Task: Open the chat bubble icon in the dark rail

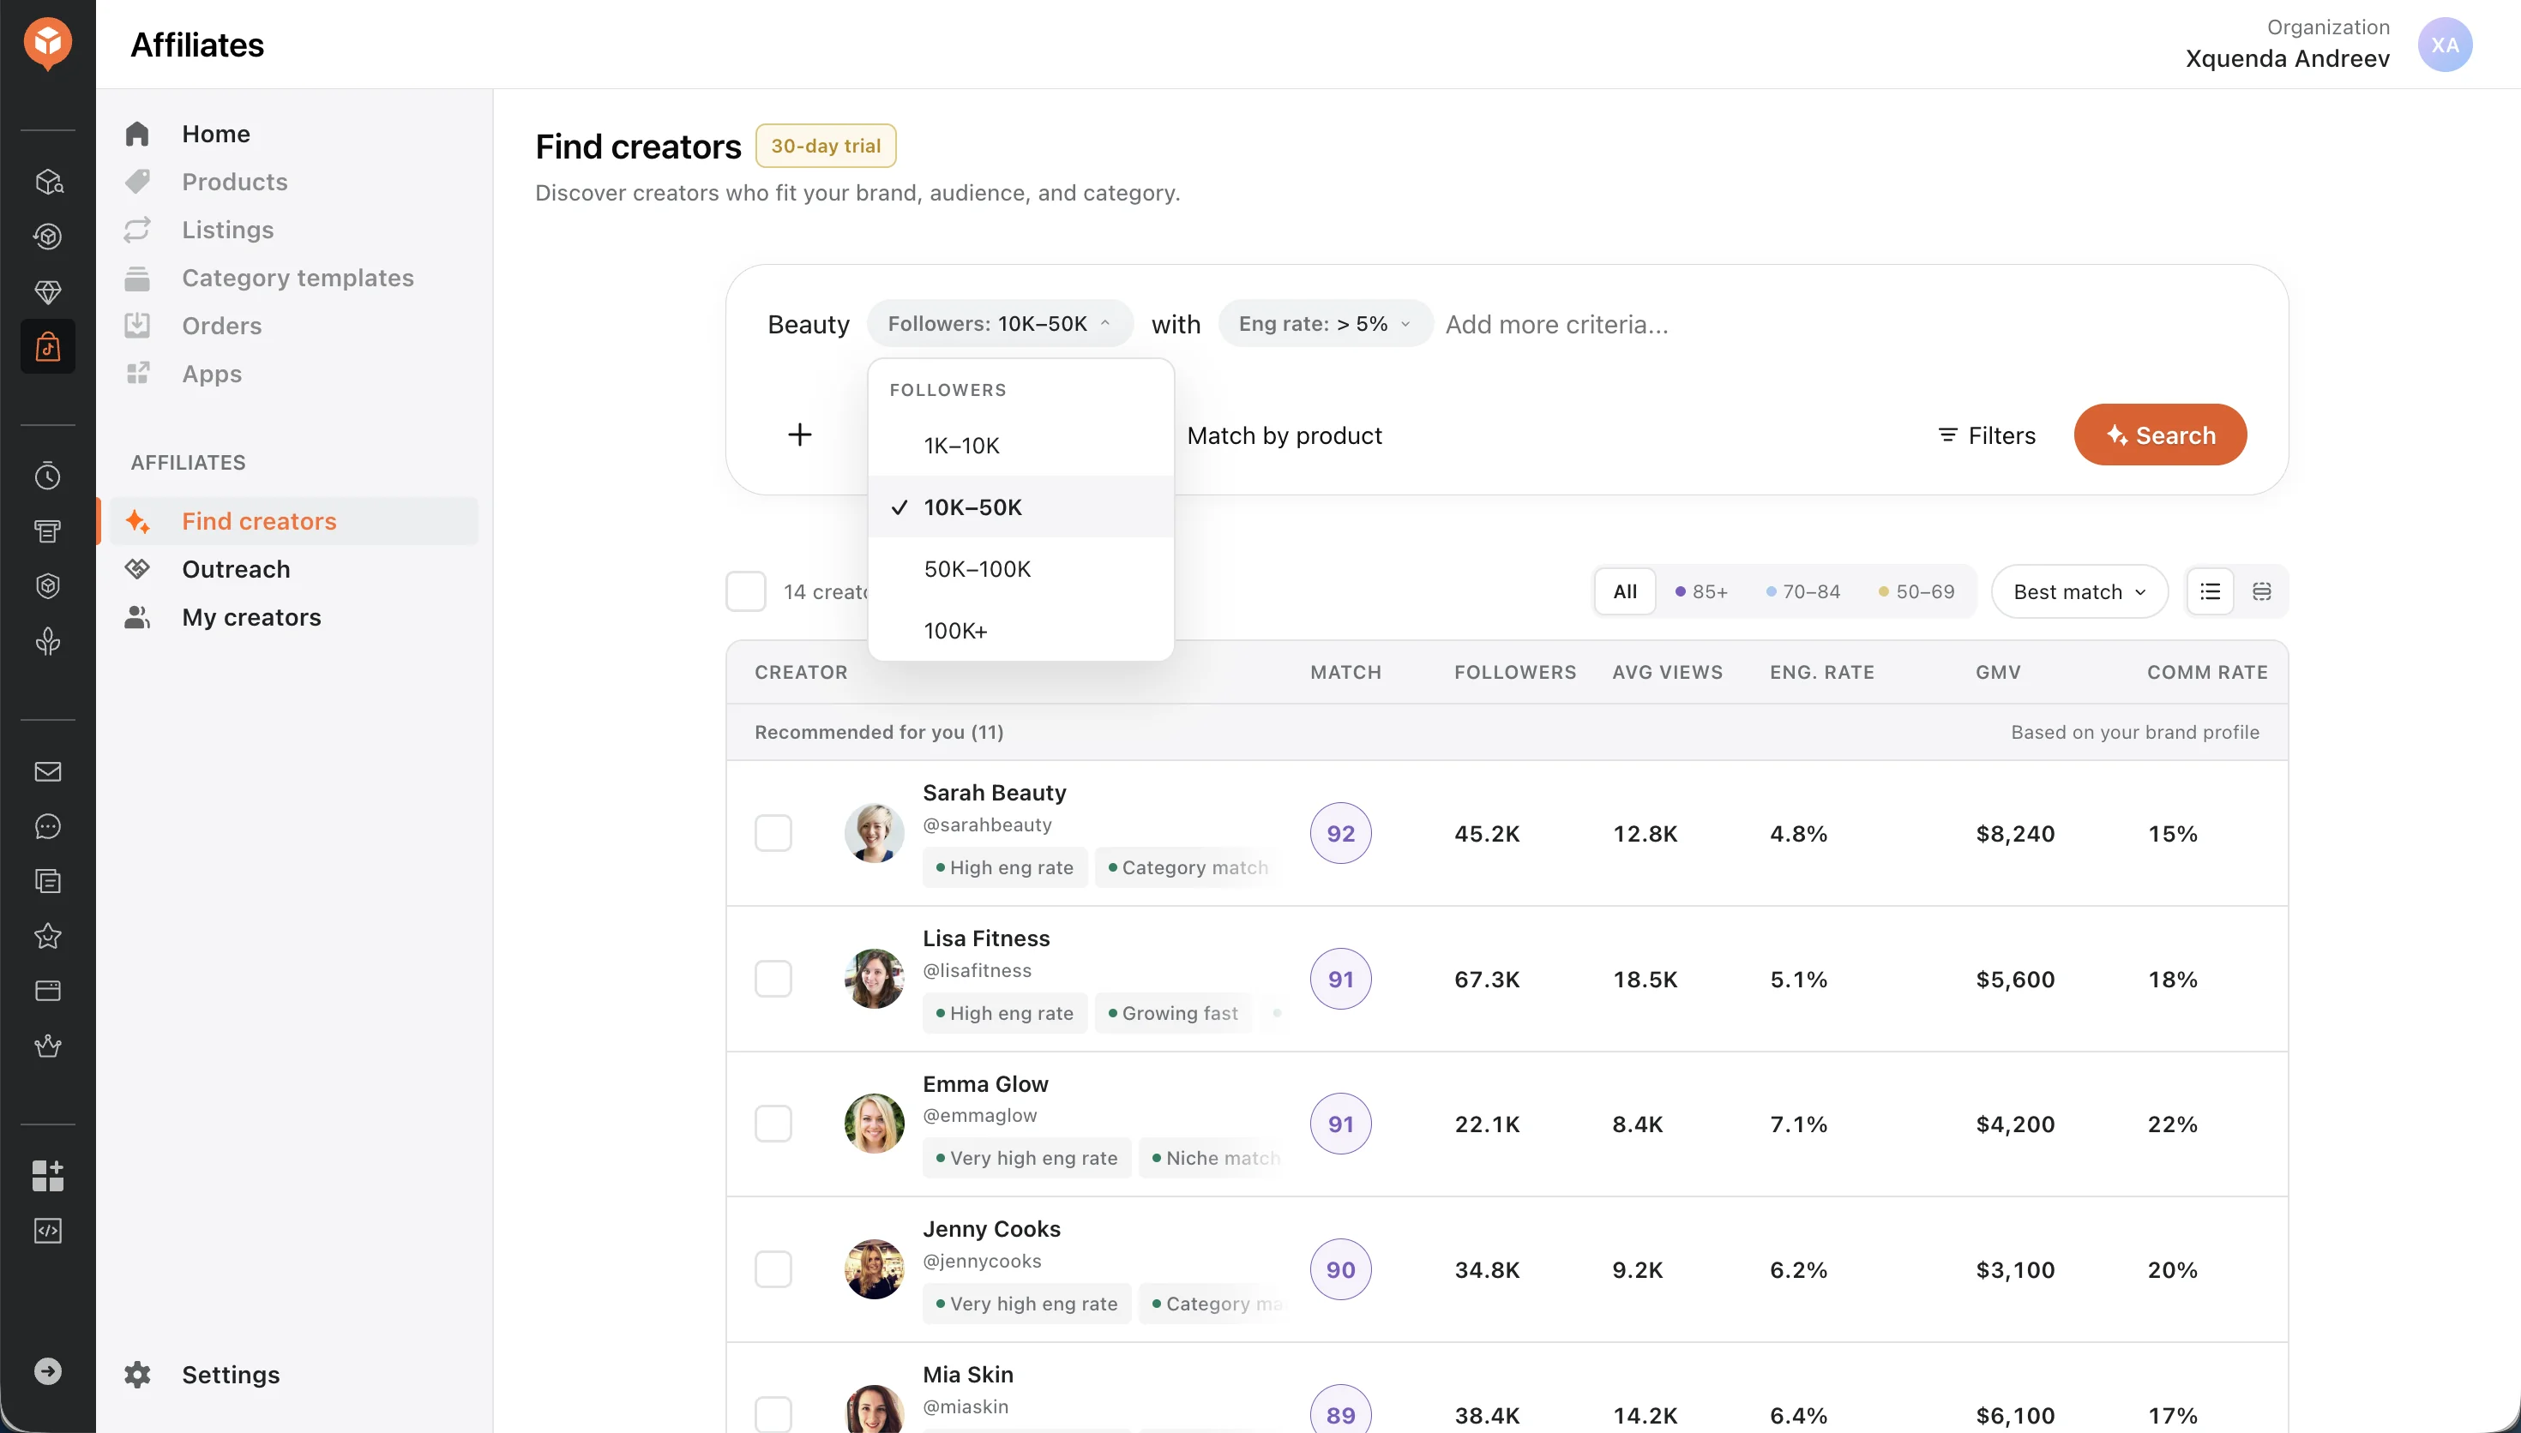Action: point(47,827)
